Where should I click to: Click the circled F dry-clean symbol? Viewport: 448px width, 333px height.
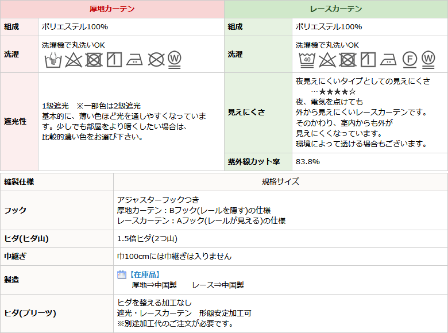409,59
